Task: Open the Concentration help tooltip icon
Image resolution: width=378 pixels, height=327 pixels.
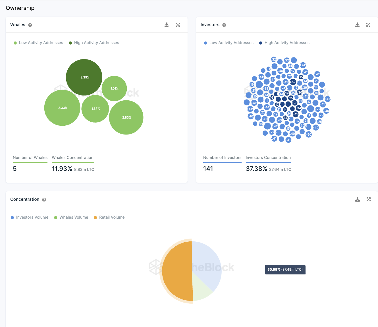Action: pos(44,200)
